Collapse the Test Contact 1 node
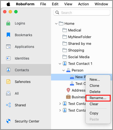The image size is (113, 130). coord(60,64)
